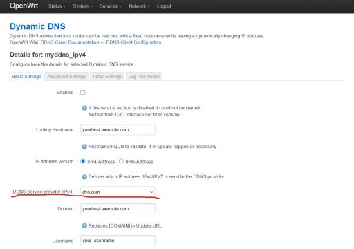Expand the System menu
Image resolution: width=354 pixels, height=249 pixels.
click(82, 6)
